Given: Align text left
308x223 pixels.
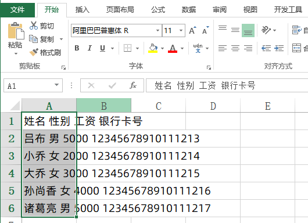Looking at the screenshot, I should (x=223, y=48).
